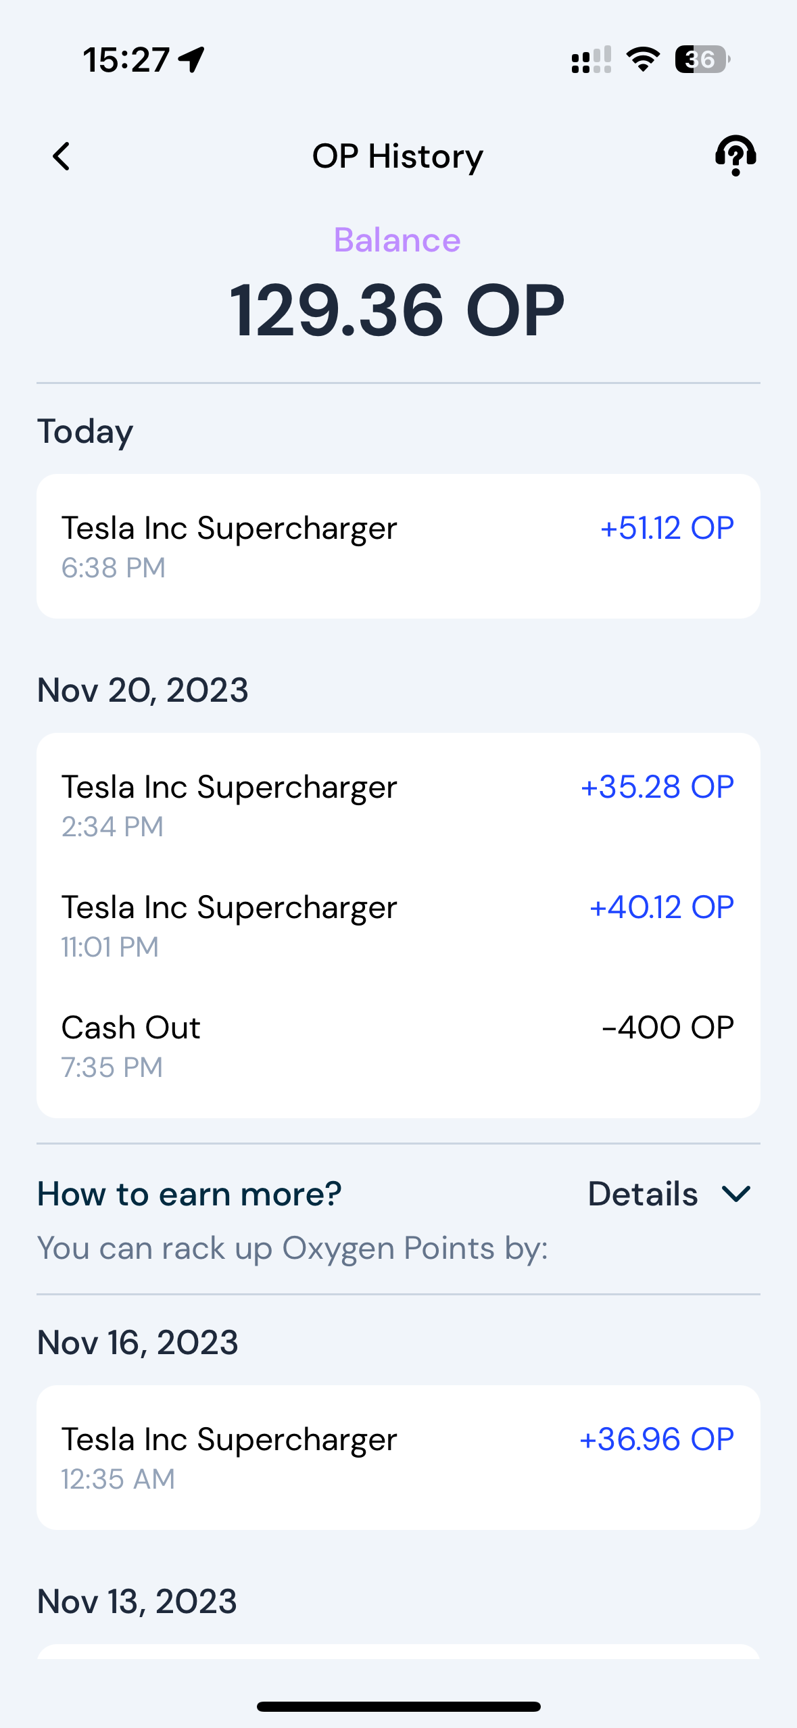Tap the +36.96 OP reward amount
The width and height of the screenshot is (797, 1728).
pyautogui.click(x=656, y=1439)
